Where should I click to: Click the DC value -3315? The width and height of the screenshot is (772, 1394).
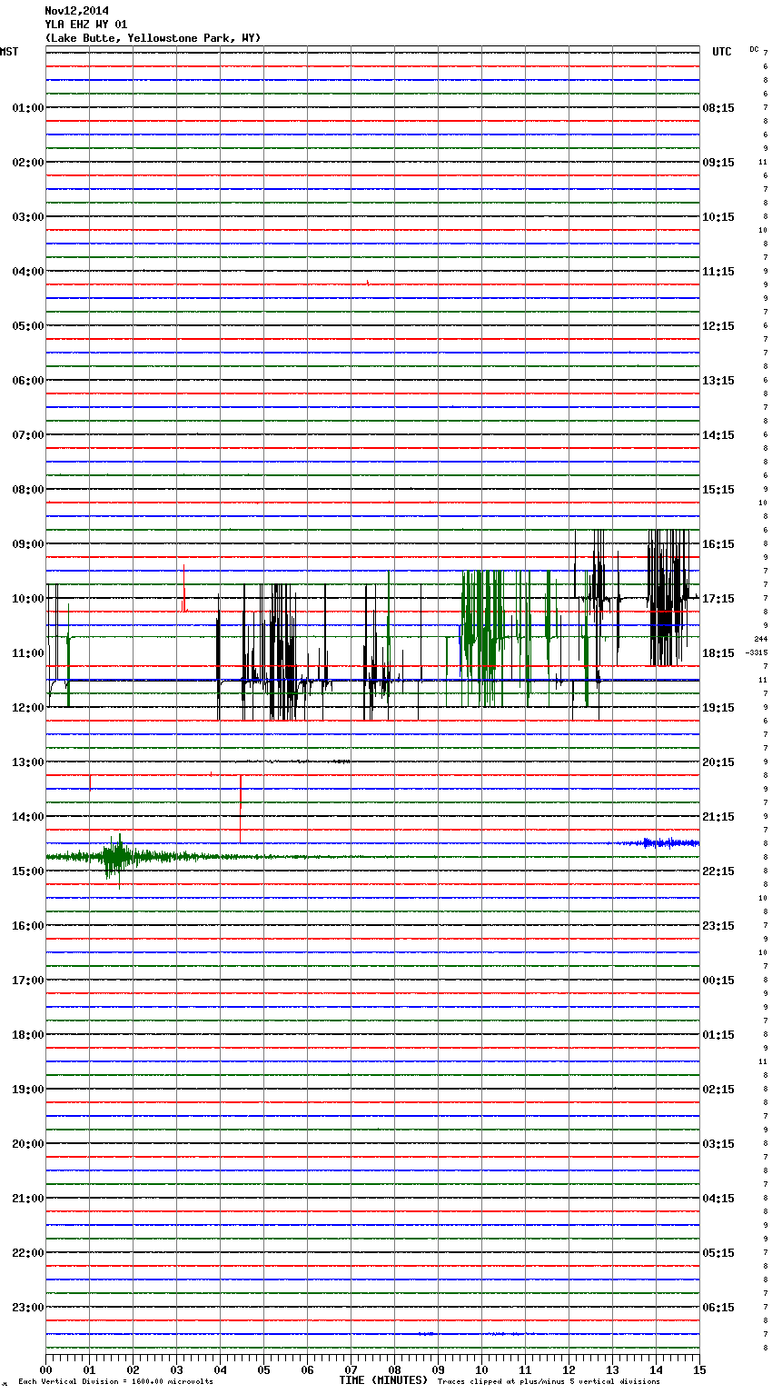click(757, 652)
